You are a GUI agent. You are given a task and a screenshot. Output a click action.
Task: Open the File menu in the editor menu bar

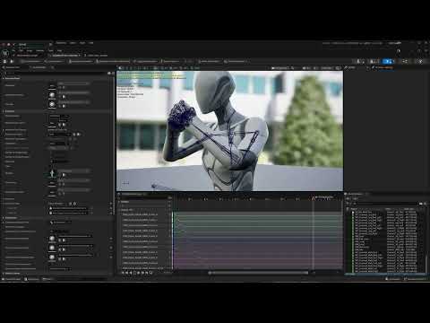tap(13, 50)
